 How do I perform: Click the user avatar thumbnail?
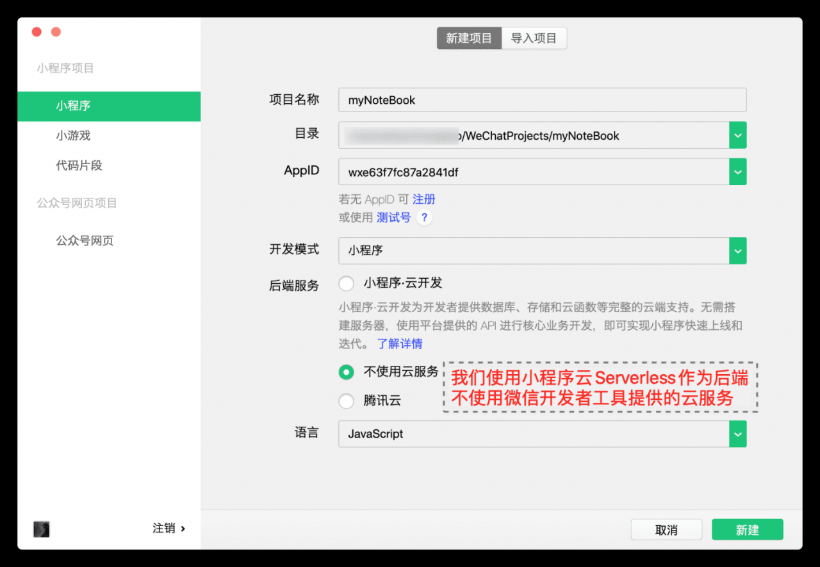pos(42,529)
